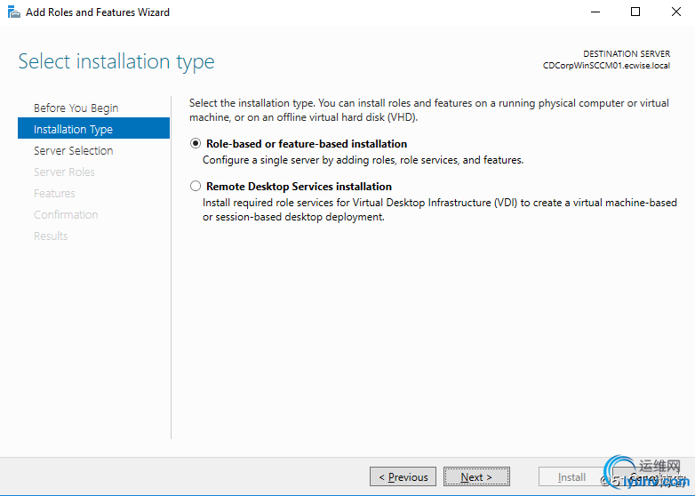Screen dimensions: 695x496
Task: Go to Before You Begin step
Action: 76,108
